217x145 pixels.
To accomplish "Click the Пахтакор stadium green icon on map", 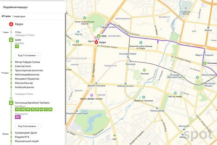I will [144, 70].
